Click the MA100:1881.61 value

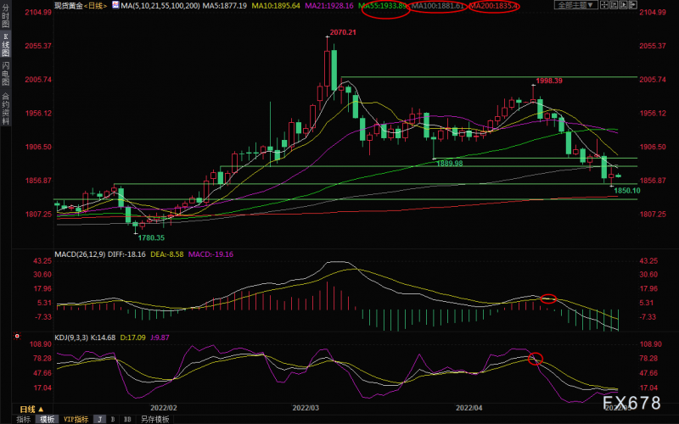click(x=438, y=6)
